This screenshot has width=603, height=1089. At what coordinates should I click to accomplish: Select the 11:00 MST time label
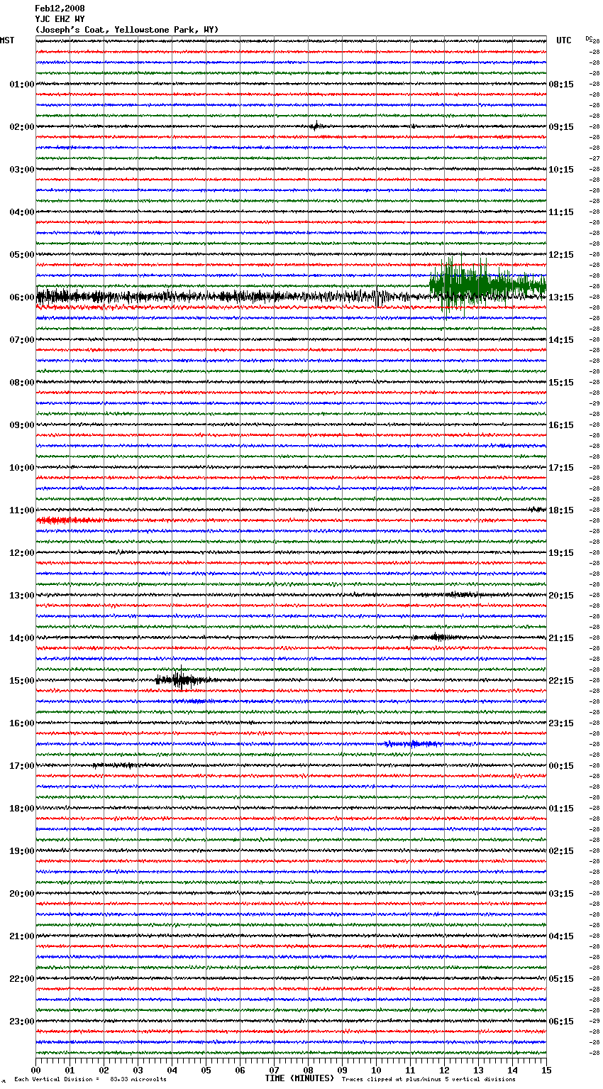pyautogui.click(x=22, y=510)
